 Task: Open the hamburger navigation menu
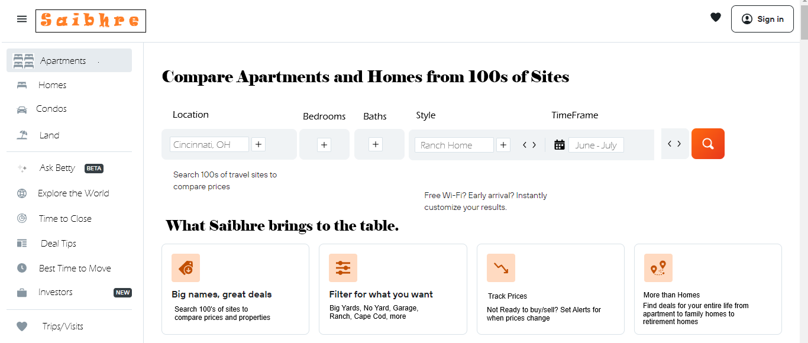[22, 19]
